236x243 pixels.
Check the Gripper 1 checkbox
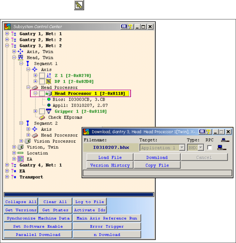(x=42, y=111)
